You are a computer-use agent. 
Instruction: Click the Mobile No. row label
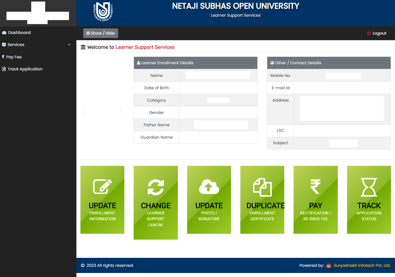point(281,76)
